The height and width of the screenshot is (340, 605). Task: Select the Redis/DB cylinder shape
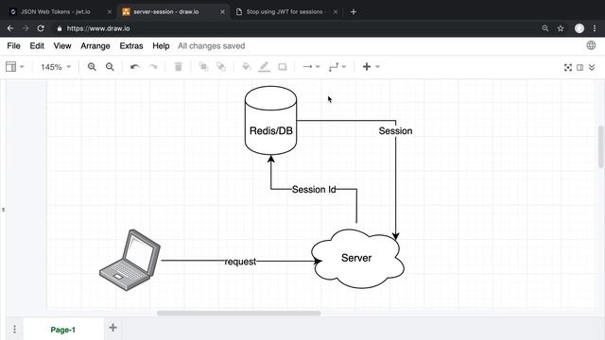pos(271,120)
